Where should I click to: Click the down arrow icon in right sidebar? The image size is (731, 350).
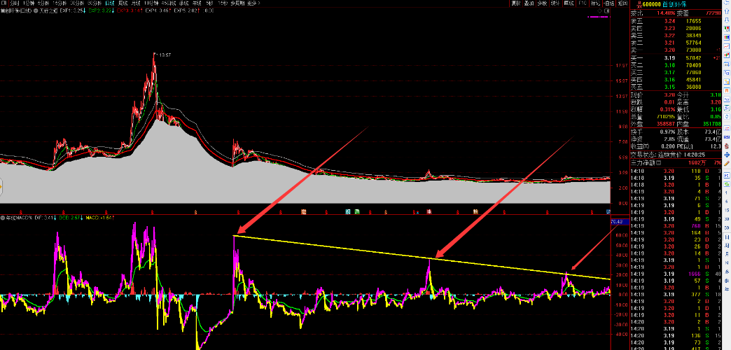(727, 20)
